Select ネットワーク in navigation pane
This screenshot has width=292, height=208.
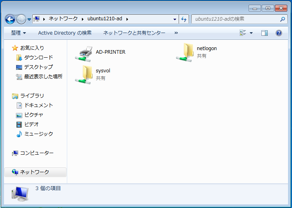(35, 172)
